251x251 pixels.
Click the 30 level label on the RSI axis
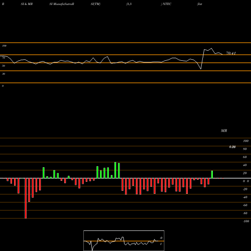coord(4,74)
